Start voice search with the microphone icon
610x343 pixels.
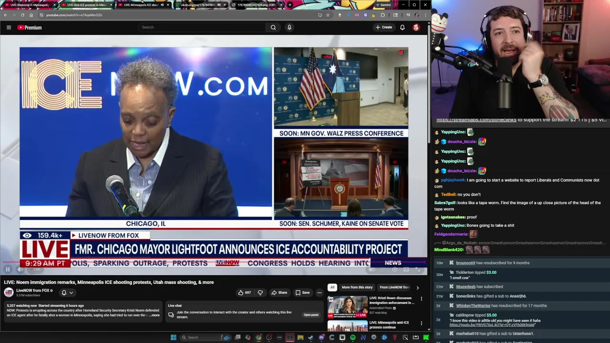(289, 27)
